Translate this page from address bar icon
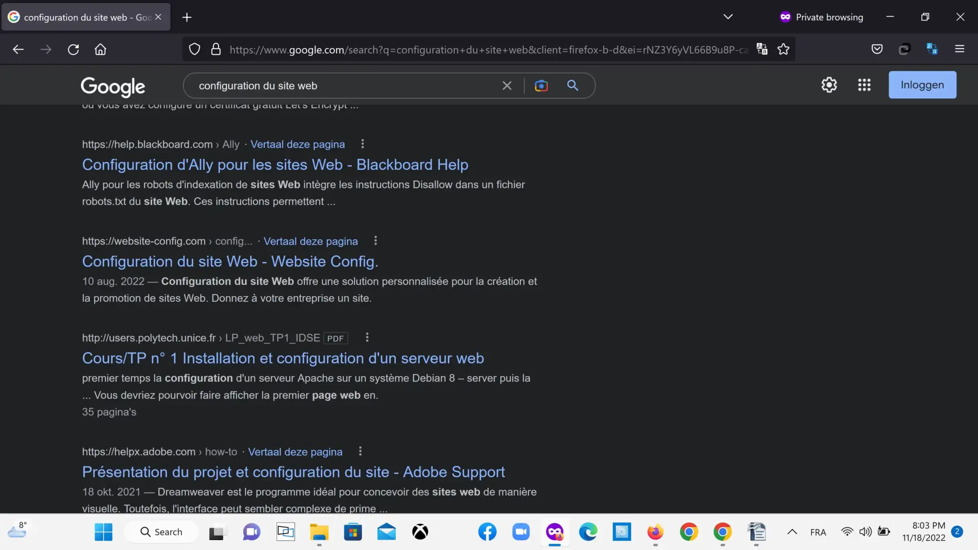This screenshot has height=550, width=978. 762,49
